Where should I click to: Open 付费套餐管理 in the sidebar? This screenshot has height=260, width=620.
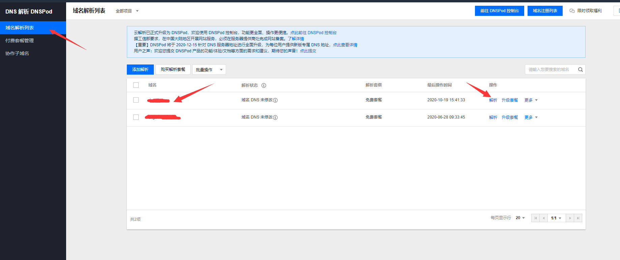point(33,41)
